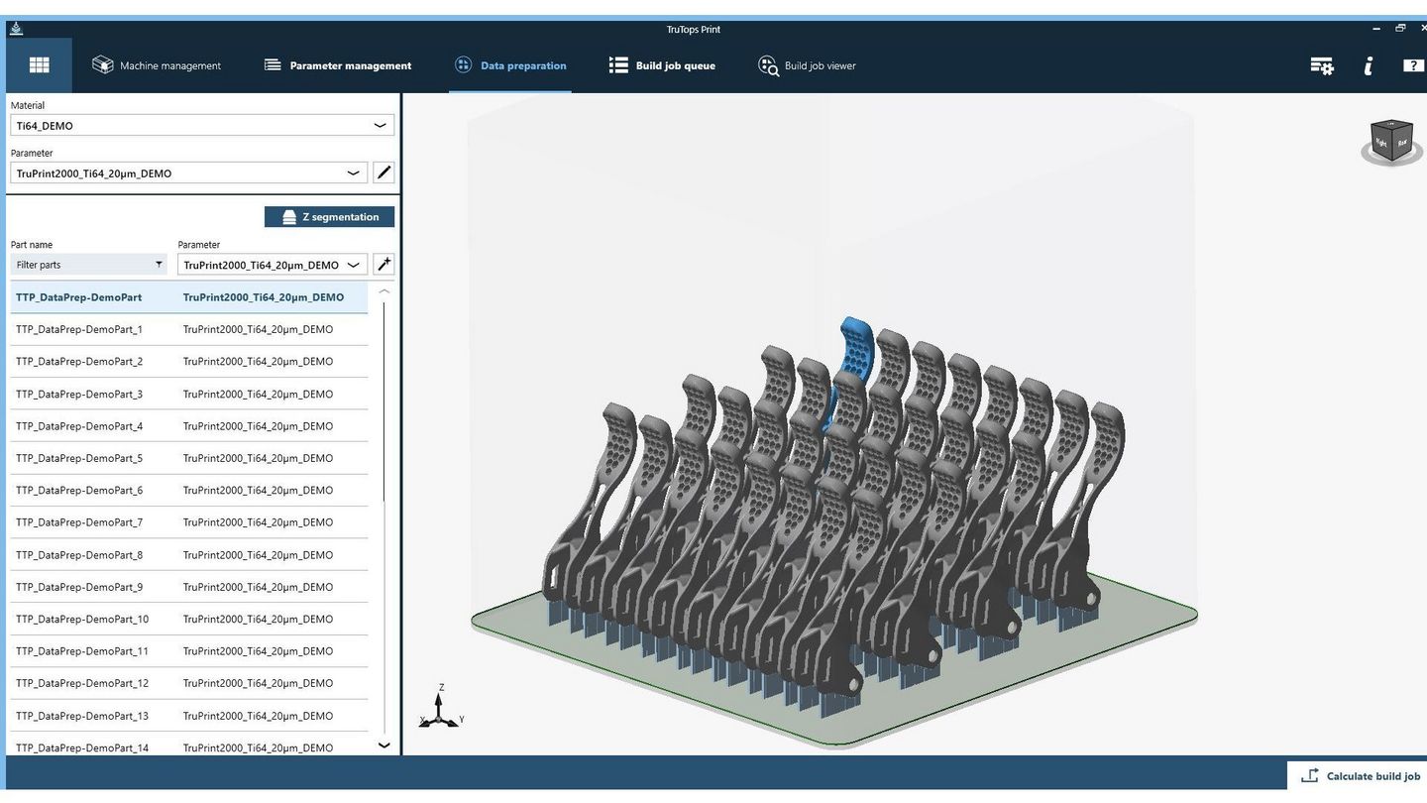Switch to Machine management tab
Image resolution: width=1427 pixels, height=803 pixels.
[157, 65]
